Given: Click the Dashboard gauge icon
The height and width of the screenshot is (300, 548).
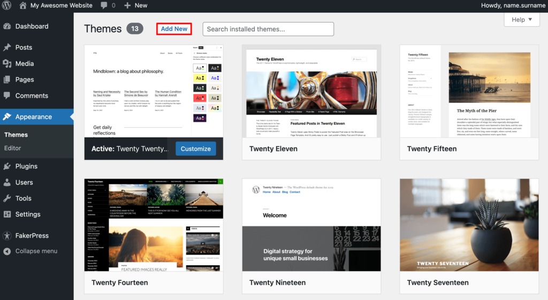Looking at the screenshot, I should pos(7,26).
